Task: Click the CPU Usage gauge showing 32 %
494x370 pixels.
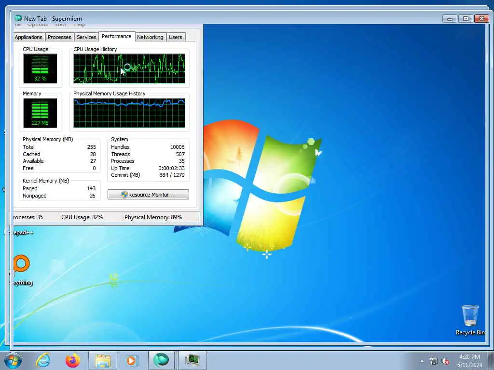Action: tap(40, 68)
